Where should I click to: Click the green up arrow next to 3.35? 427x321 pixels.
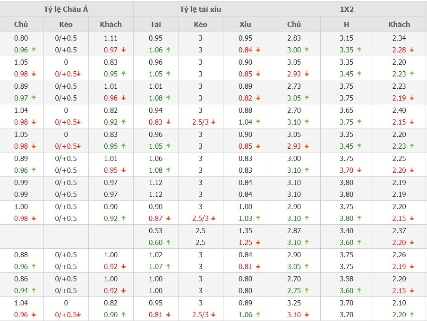359,50
